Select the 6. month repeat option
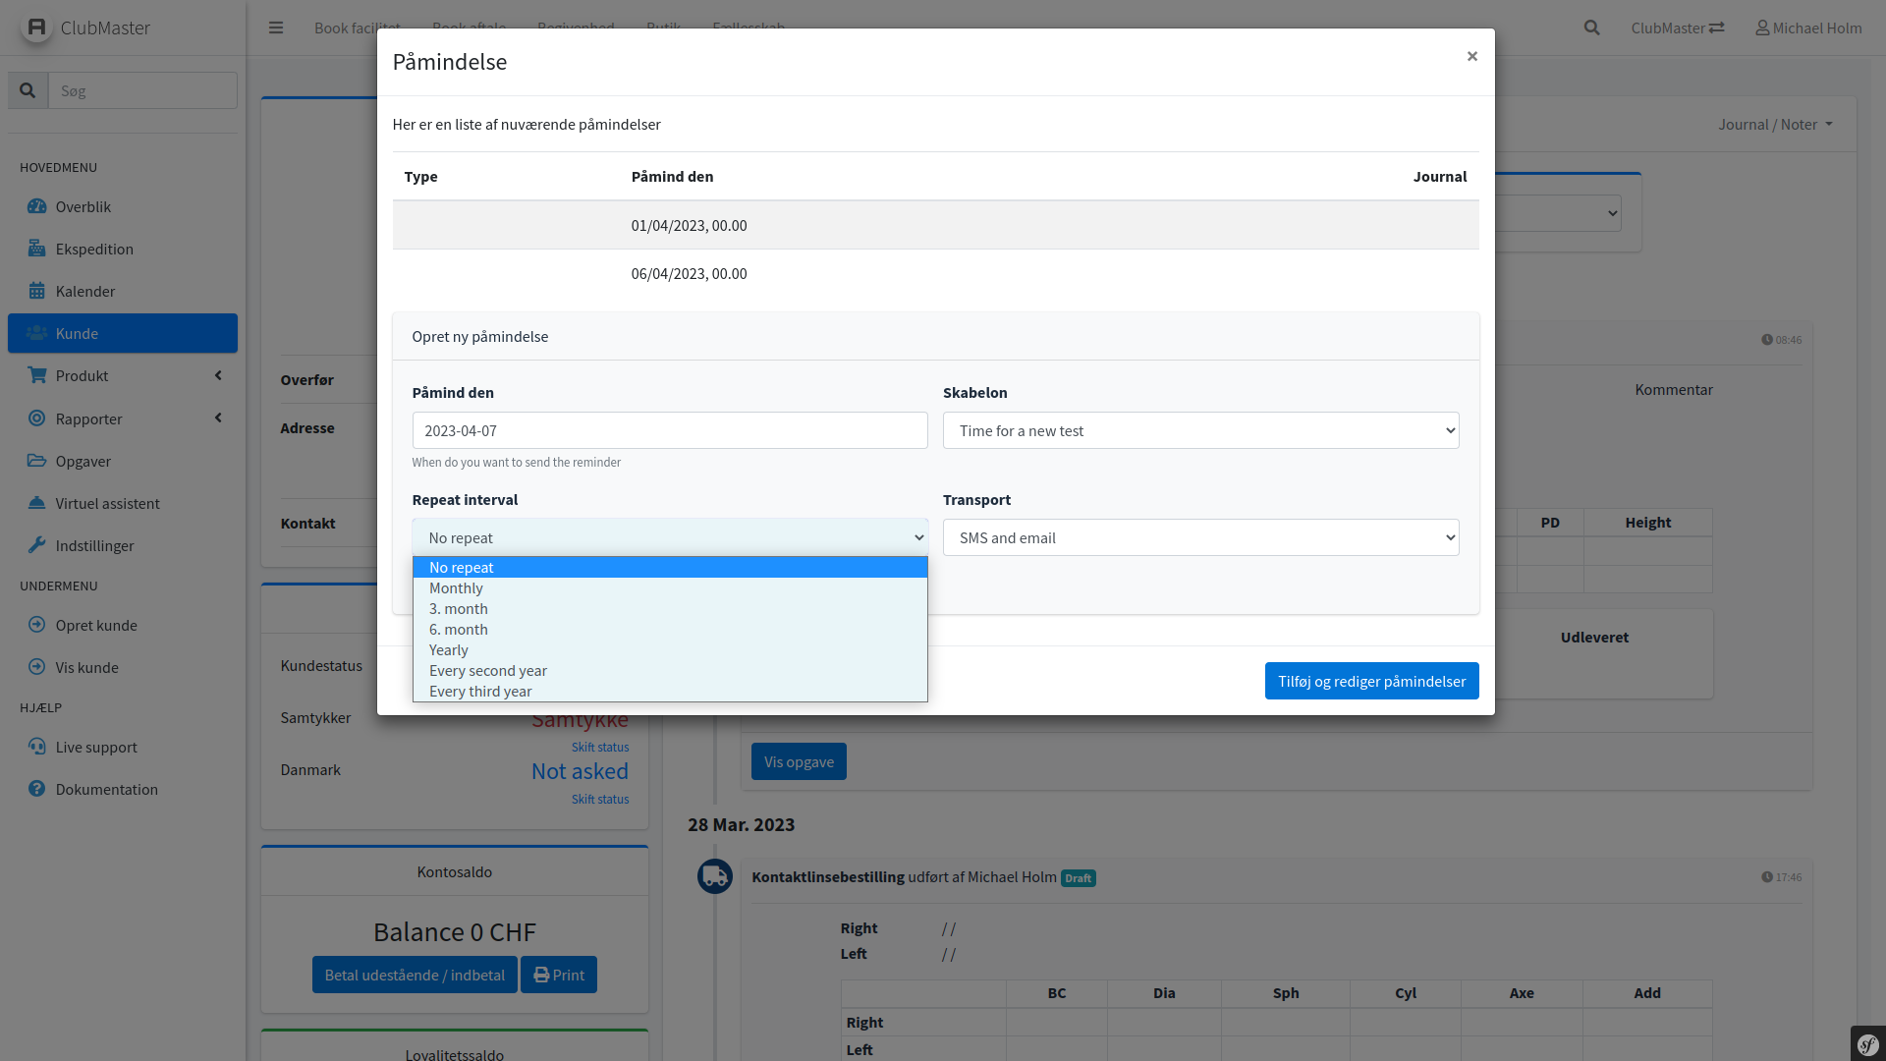The width and height of the screenshot is (1886, 1061). [458, 629]
